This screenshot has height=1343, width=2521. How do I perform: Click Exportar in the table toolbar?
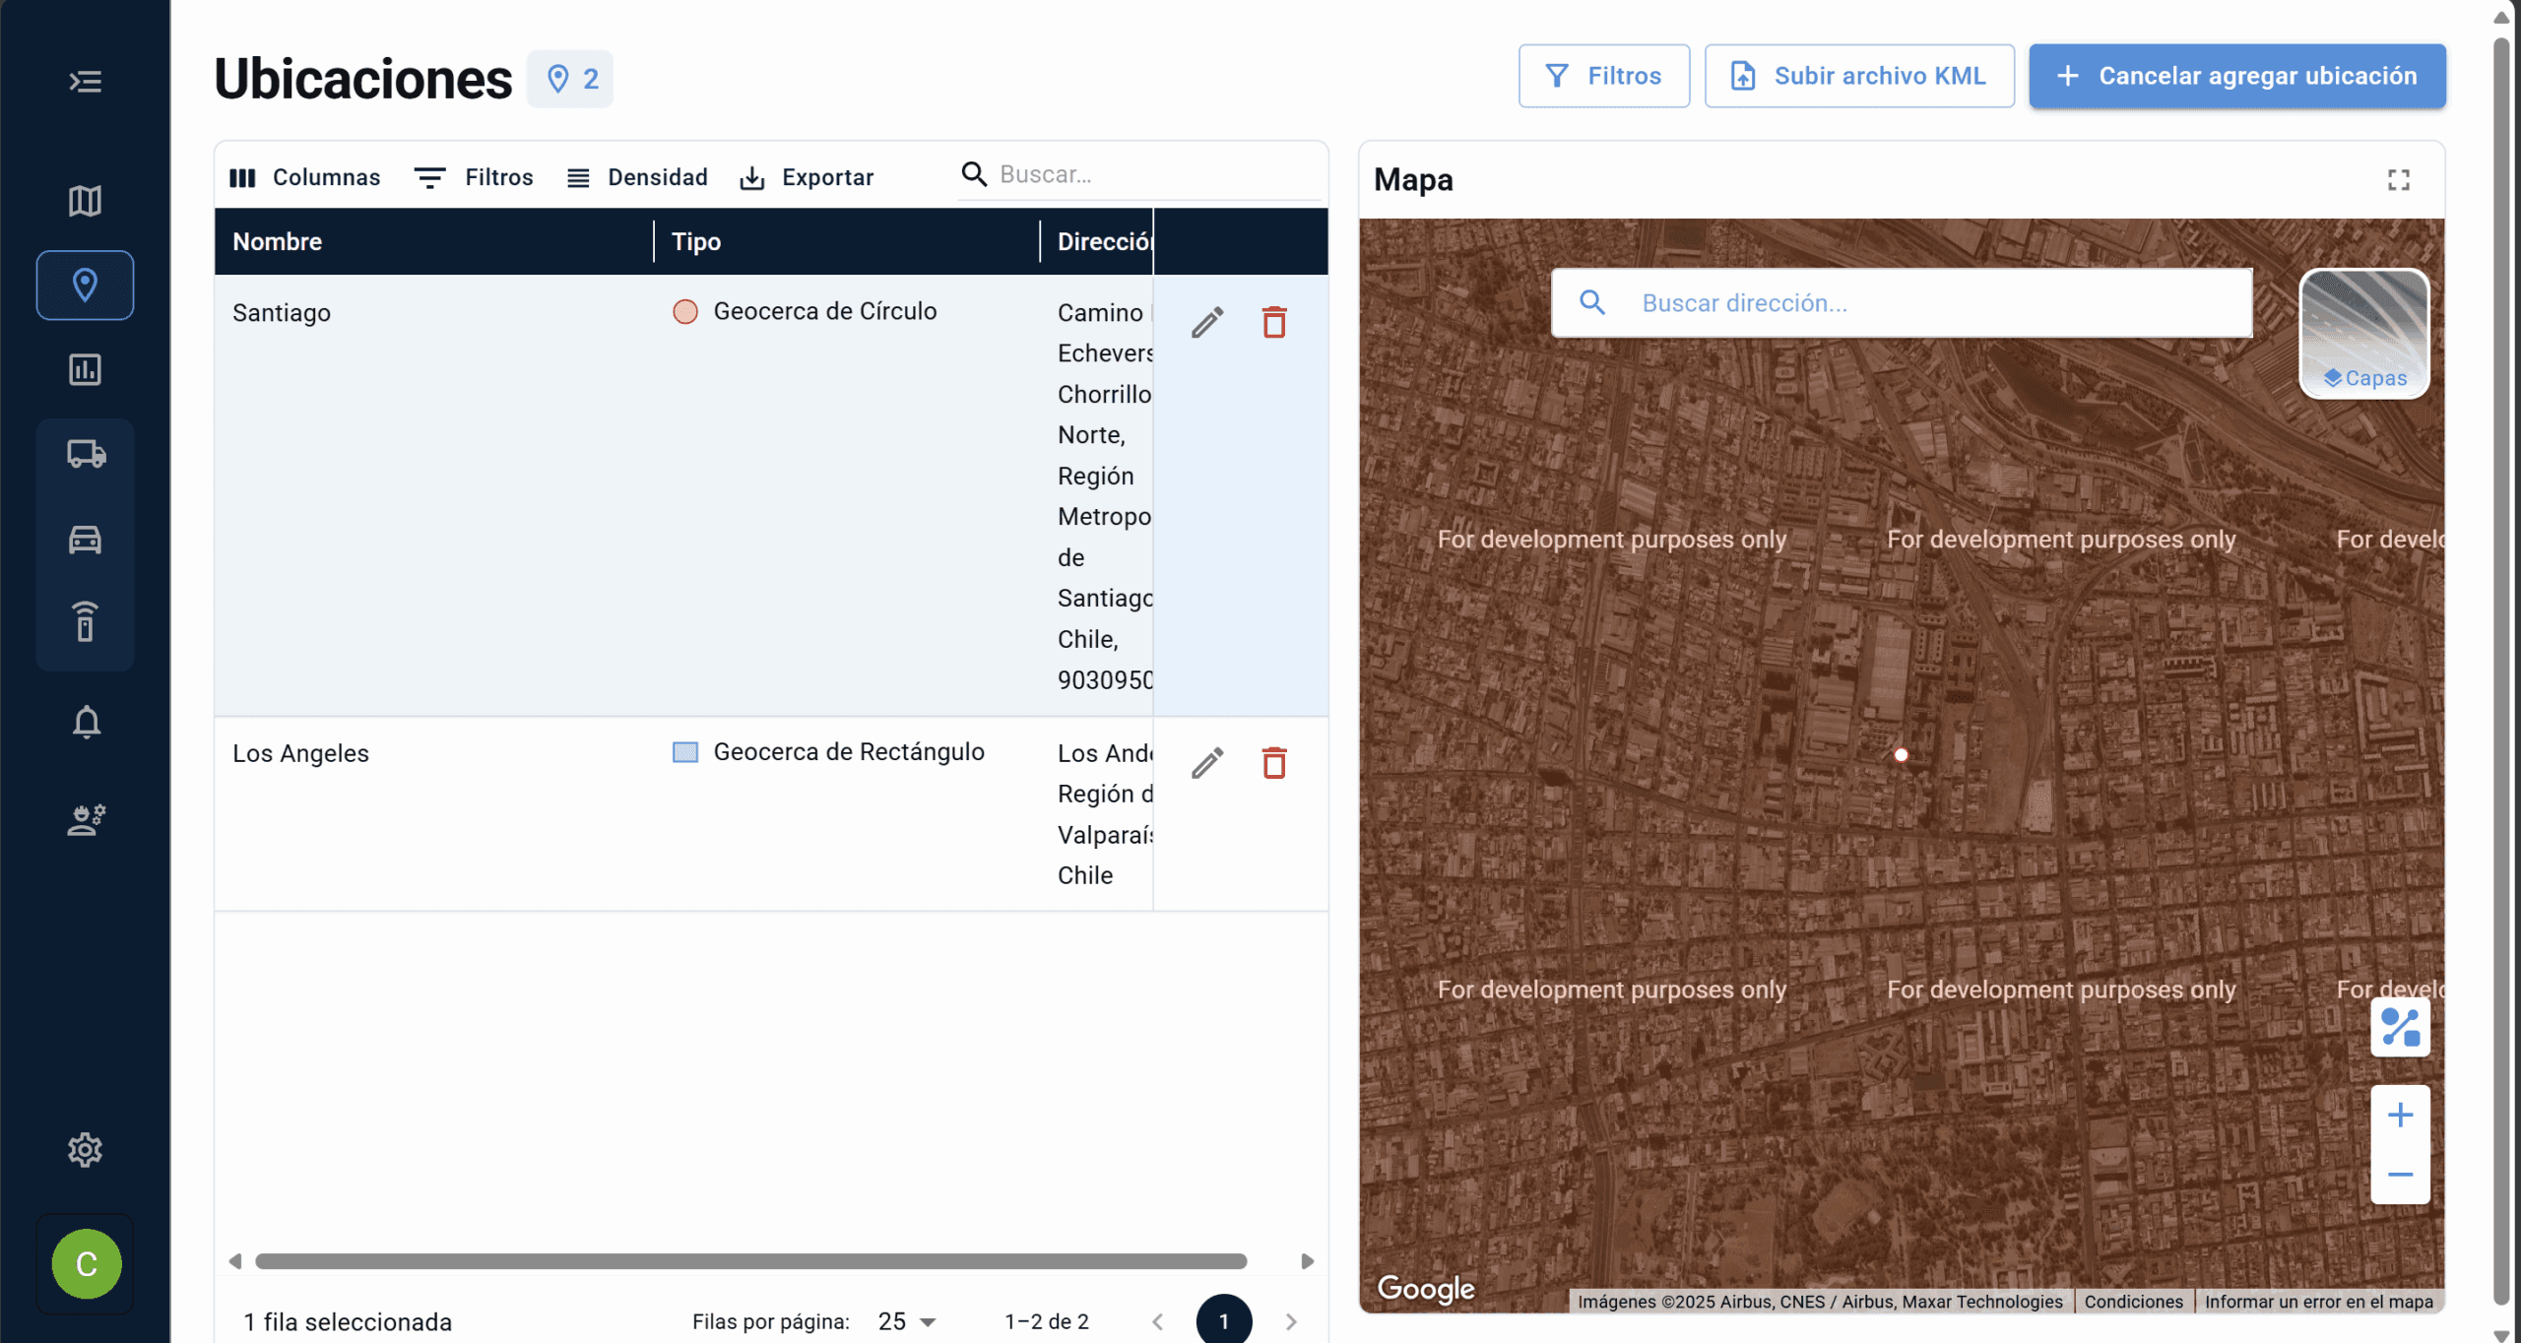pyautogui.click(x=808, y=177)
